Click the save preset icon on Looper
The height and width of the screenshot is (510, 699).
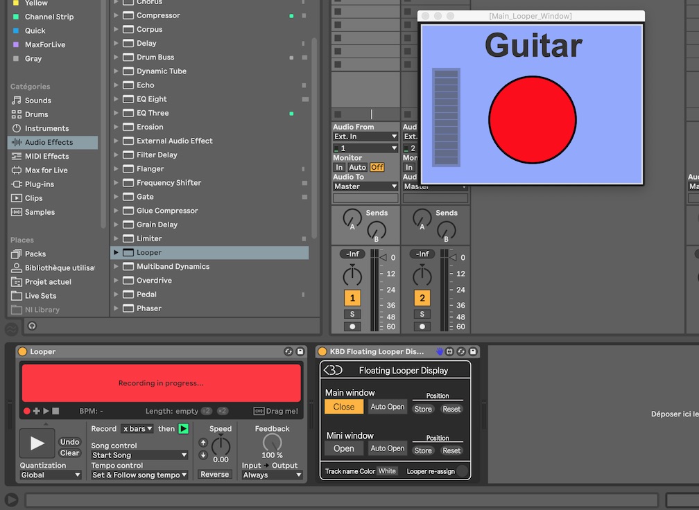300,352
